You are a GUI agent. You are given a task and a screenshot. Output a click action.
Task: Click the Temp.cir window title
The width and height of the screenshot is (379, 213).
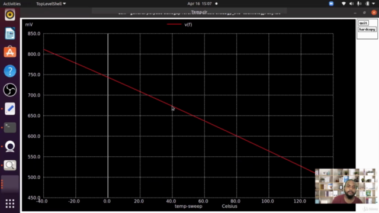pyautogui.click(x=199, y=12)
